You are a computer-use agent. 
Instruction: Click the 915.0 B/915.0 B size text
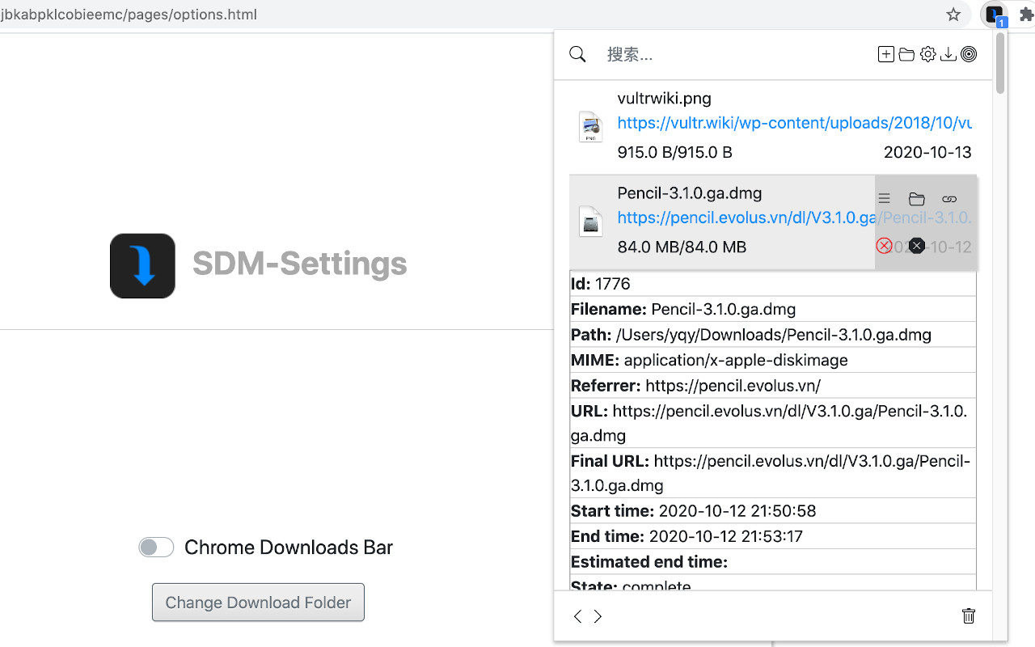pyautogui.click(x=675, y=152)
